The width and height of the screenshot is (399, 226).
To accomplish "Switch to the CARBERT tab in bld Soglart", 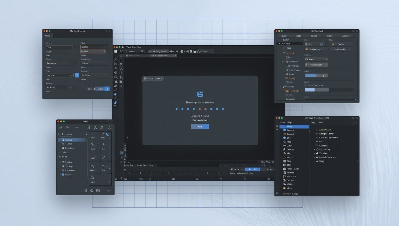I will point(345,36).
